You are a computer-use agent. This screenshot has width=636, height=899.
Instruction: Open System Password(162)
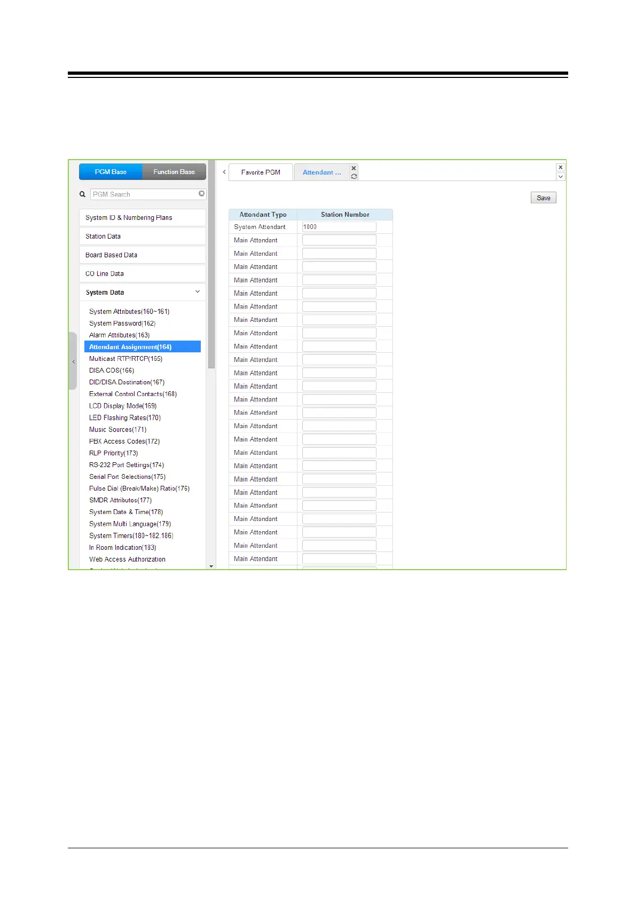pyautogui.click(x=122, y=324)
